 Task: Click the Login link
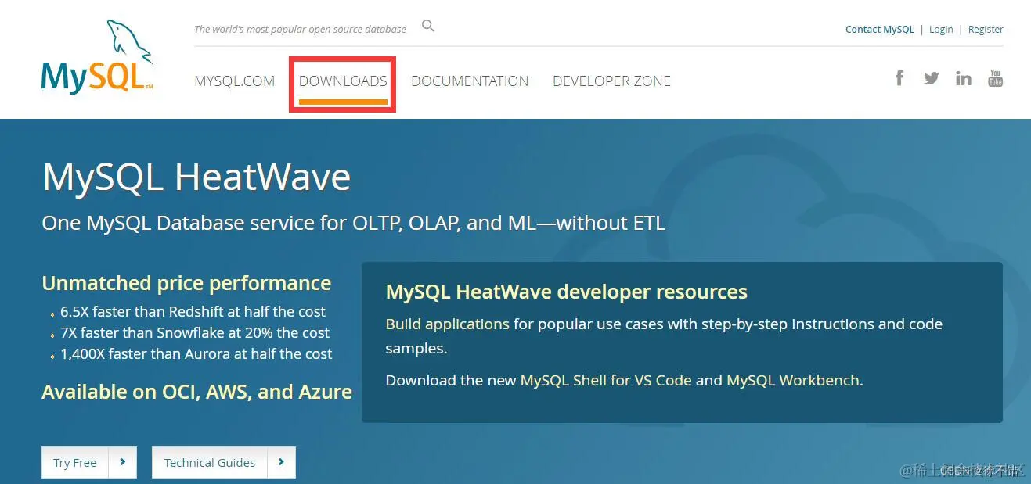tap(941, 30)
